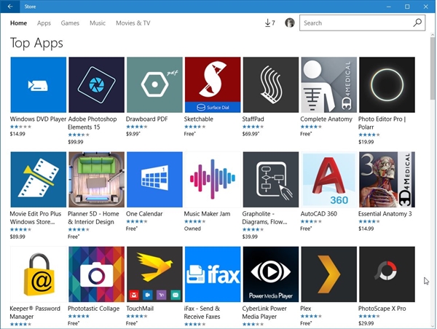Click the Essential Anatomy 3 title
Image resolution: width=437 pixels, height=329 pixels.
click(x=385, y=214)
